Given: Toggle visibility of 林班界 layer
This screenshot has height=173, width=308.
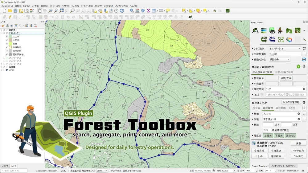Looking at the screenshot, I should [4, 30].
